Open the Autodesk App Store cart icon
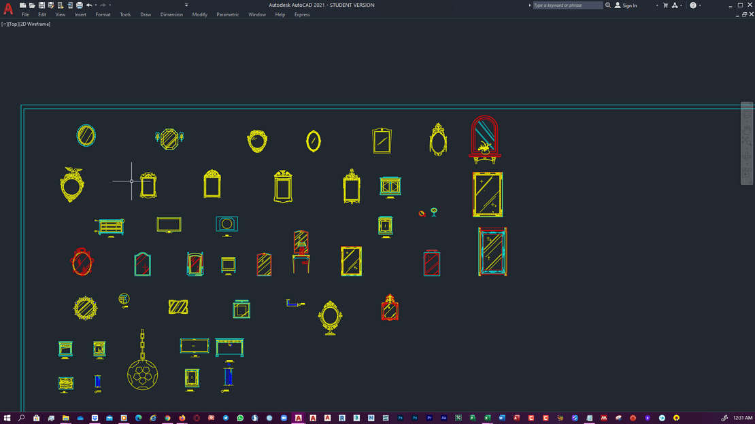Screen dimensions: 755x424 [665, 5]
